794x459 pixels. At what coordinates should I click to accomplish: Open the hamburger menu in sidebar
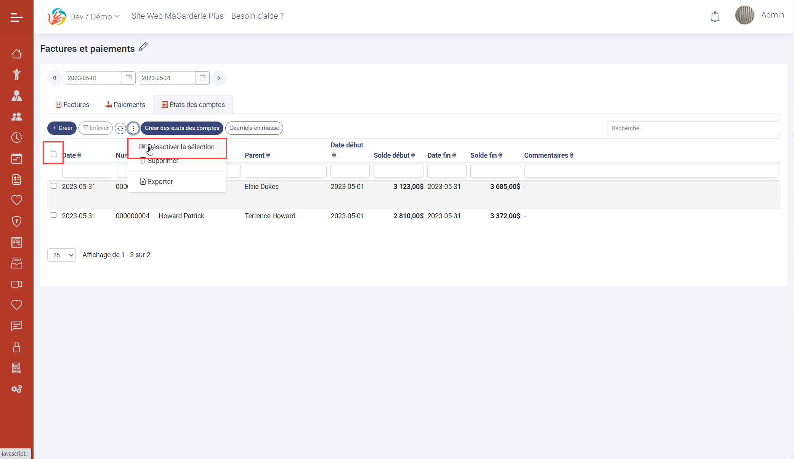click(16, 17)
